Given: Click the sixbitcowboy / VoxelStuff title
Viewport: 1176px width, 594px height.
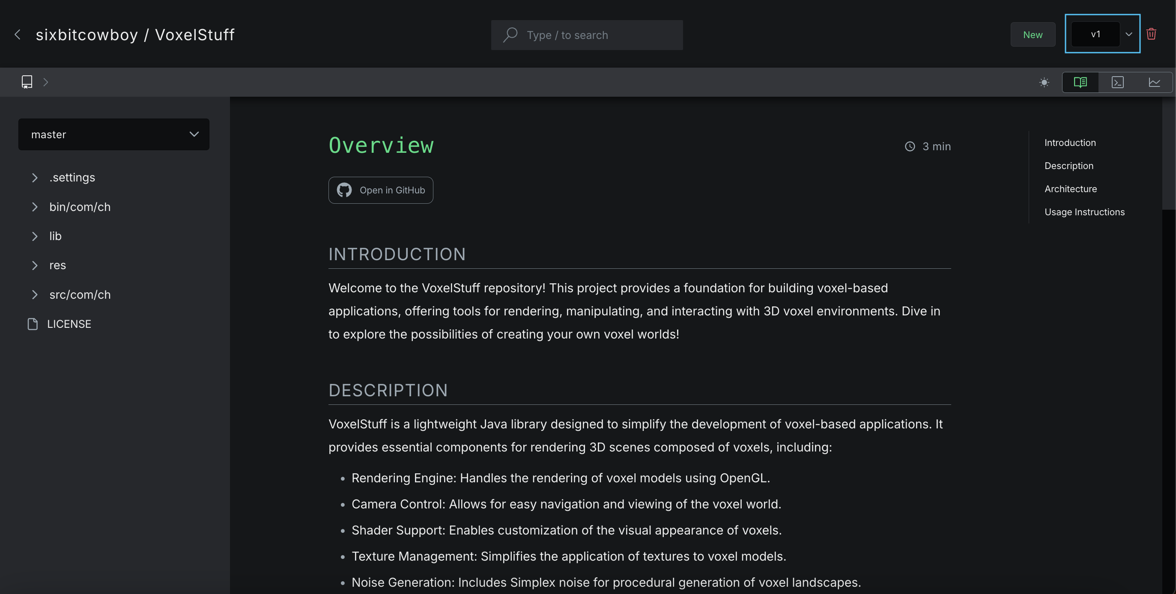Looking at the screenshot, I should coord(135,35).
